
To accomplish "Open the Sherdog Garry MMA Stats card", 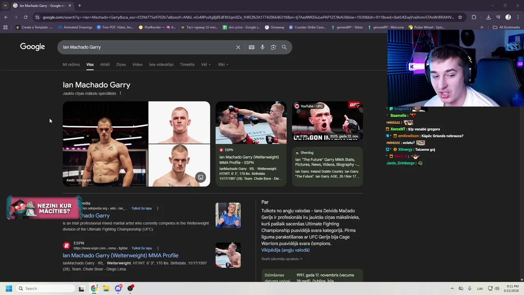I will (x=327, y=166).
